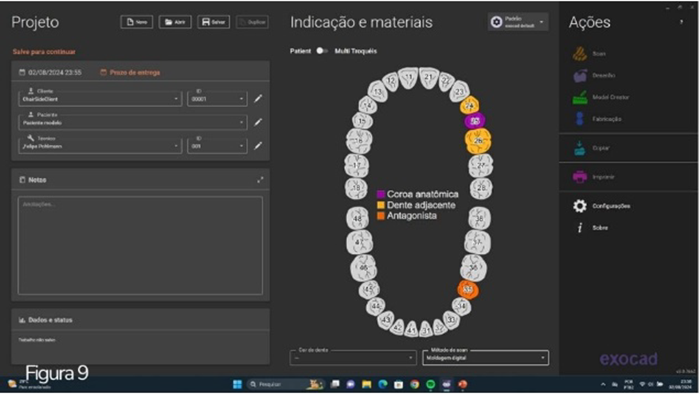Click the Imprimir printer icon
700x394 pixels.
click(x=579, y=176)
